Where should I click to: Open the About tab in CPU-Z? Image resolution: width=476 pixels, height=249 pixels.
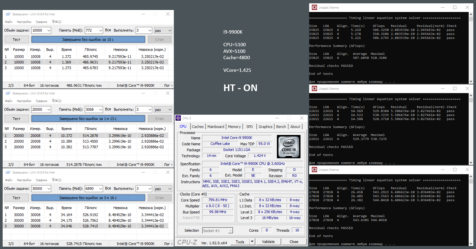(295, 127)
